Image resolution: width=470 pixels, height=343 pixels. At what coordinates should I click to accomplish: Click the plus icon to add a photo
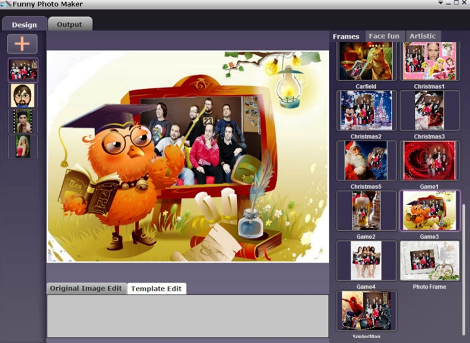[23, 44]
